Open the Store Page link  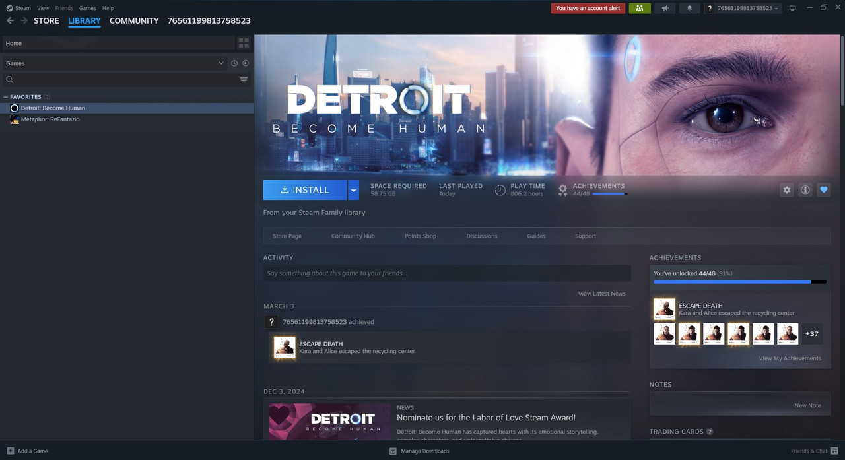coord(287,236)
